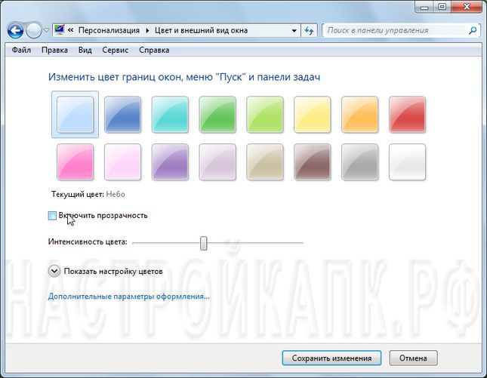Open the recent pages dropdown arrow
Screen dimensions: 487x378
point(46,30)
